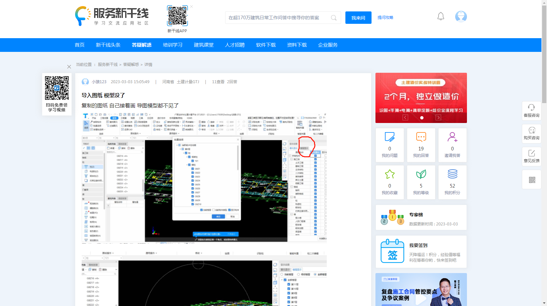Open the 答疑解惑 nav tab
Viewport: 547px width, 306px height.
141,45
